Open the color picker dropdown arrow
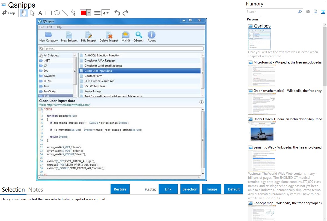 pos(88,13)
